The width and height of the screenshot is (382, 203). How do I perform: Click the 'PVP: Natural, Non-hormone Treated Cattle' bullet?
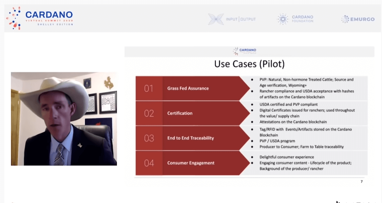306,82
